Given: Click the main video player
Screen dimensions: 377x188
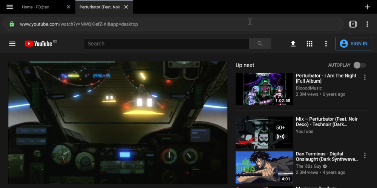Looking at the screenshot, I should pyautogui.click(x=118, y=123).
